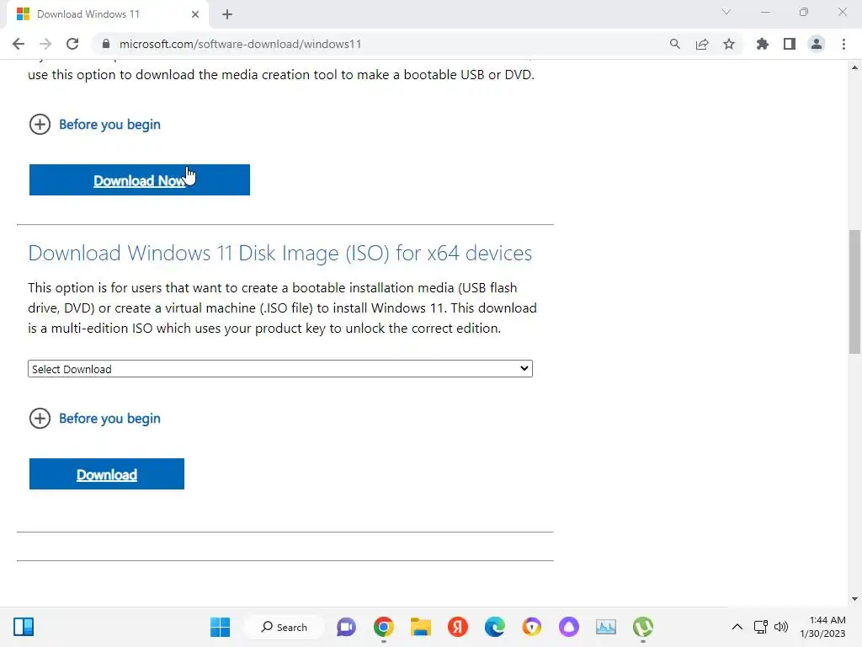This screenshot has height=647, width=862.
Task: Open Microsoft Edge from the taskbar
Action: 495,627
